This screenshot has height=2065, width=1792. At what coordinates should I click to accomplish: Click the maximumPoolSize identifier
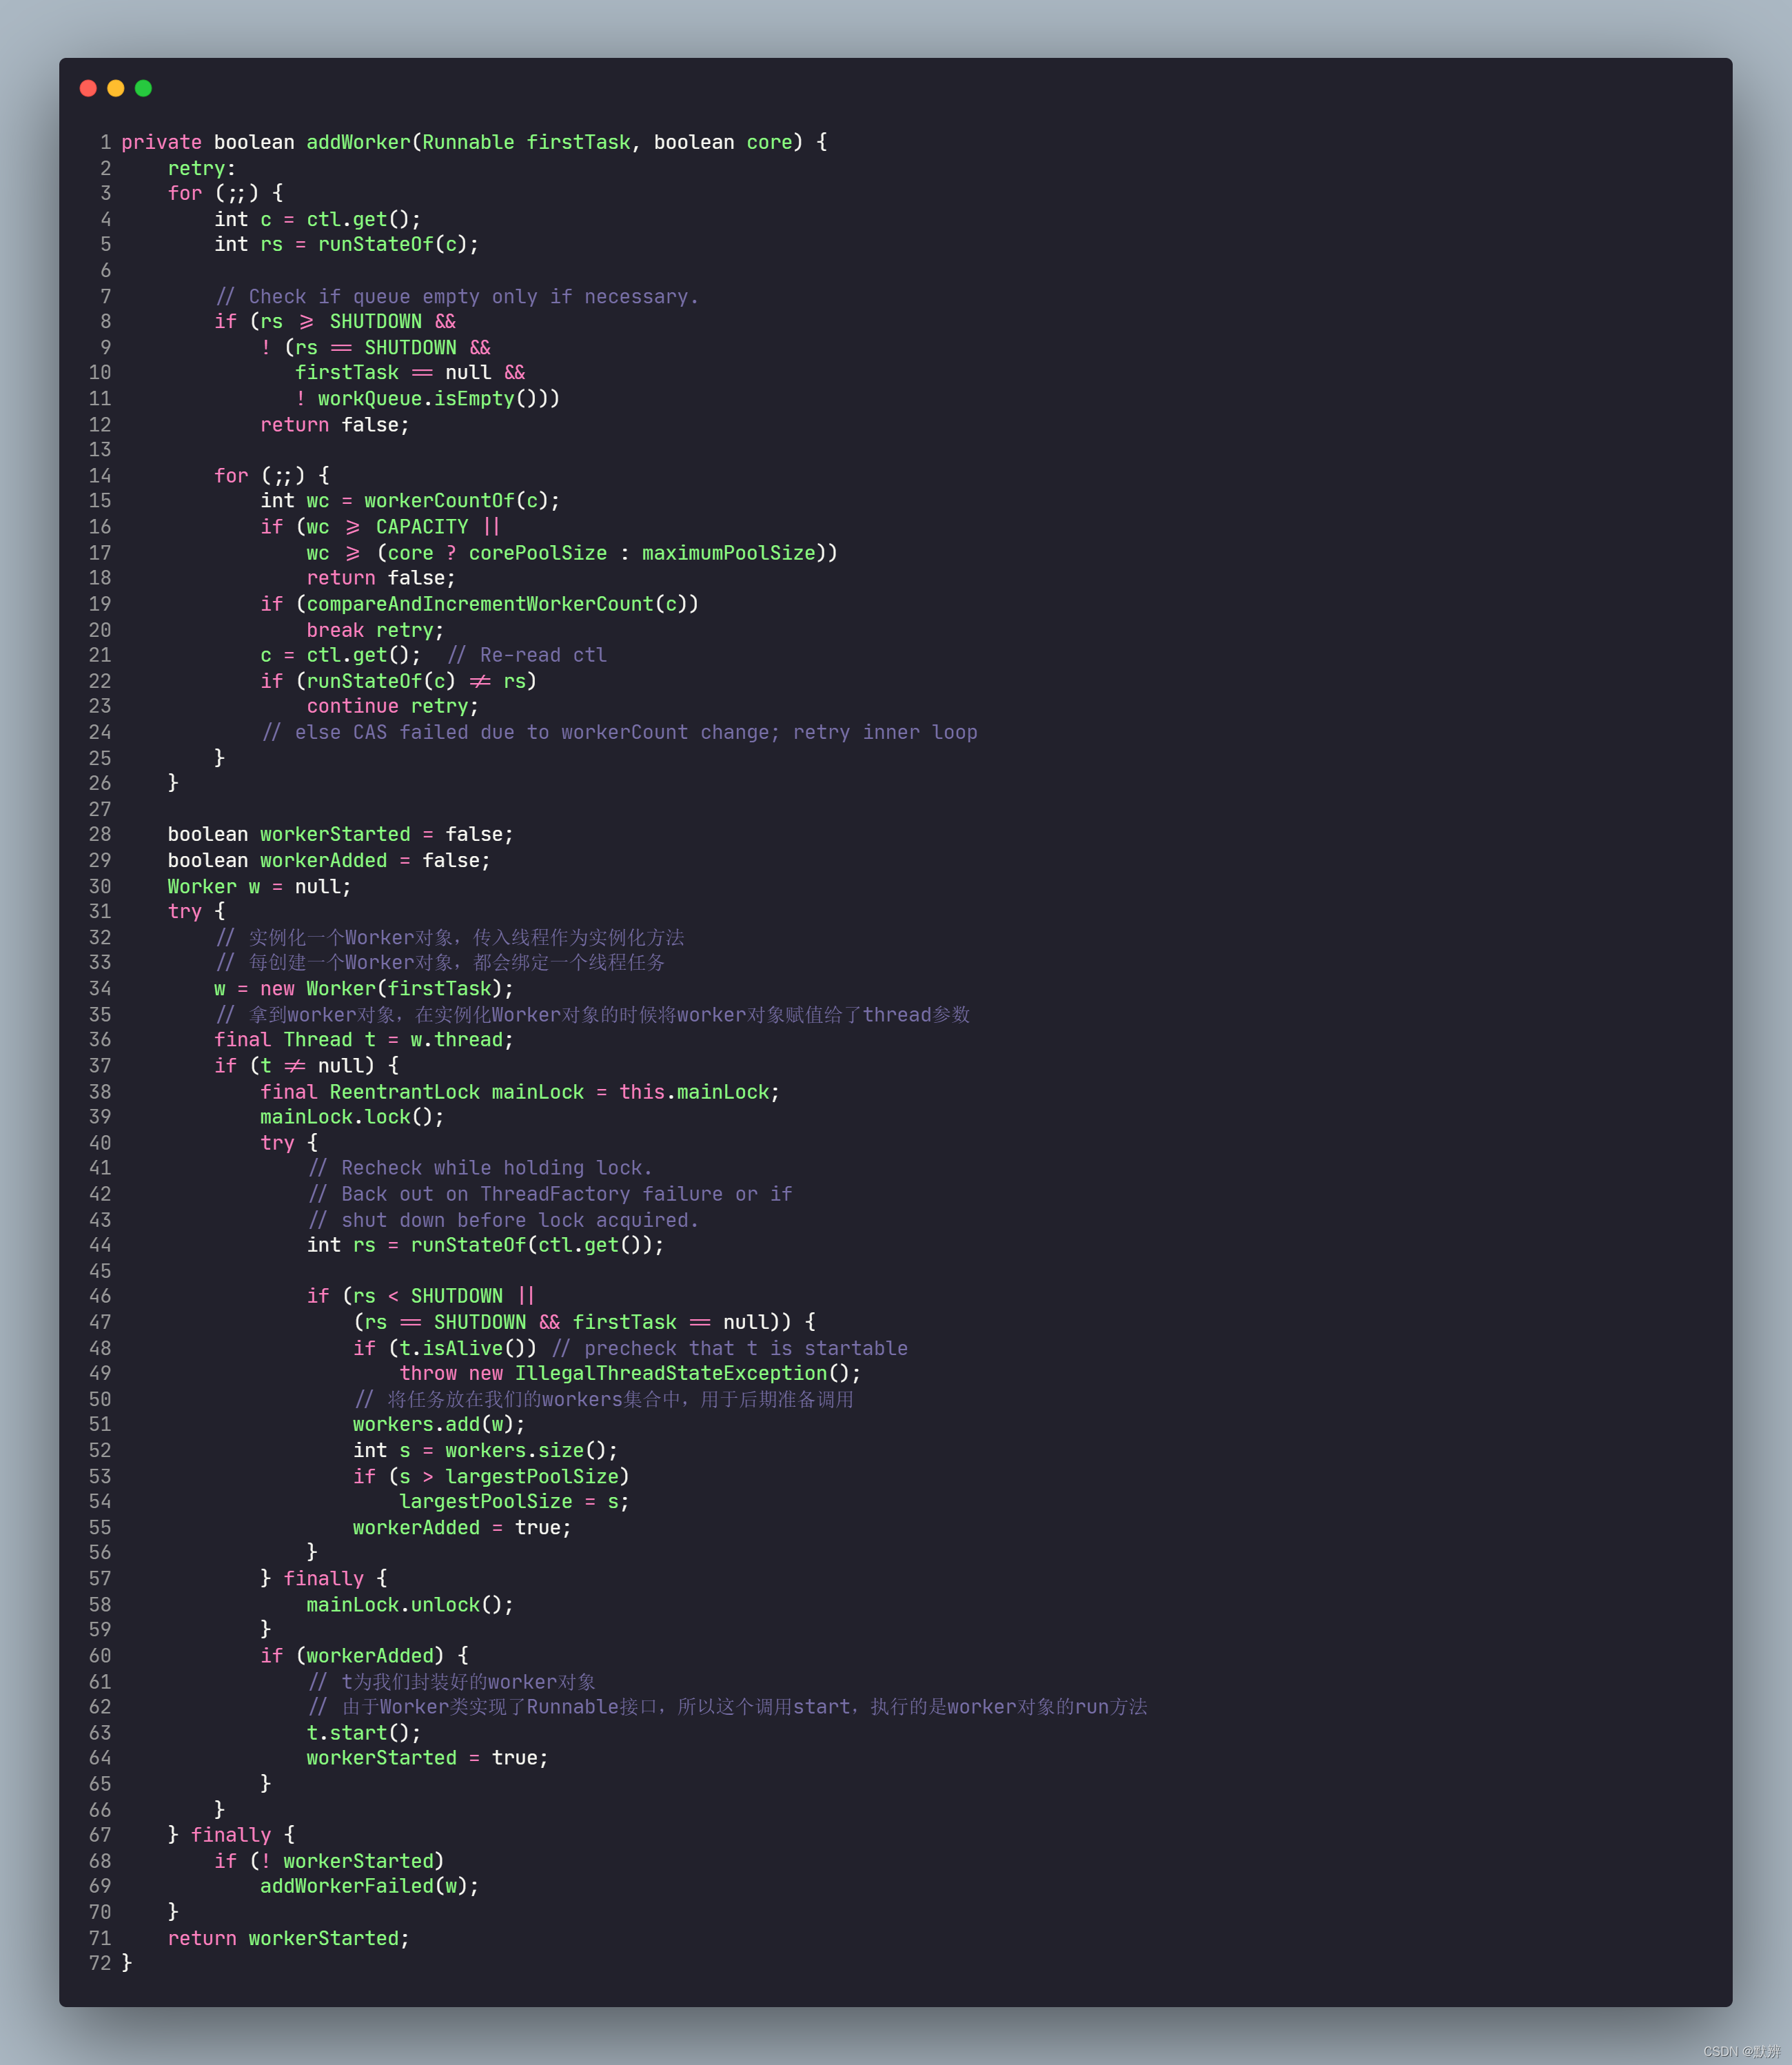pyautogui.click(x=728, y=553)
